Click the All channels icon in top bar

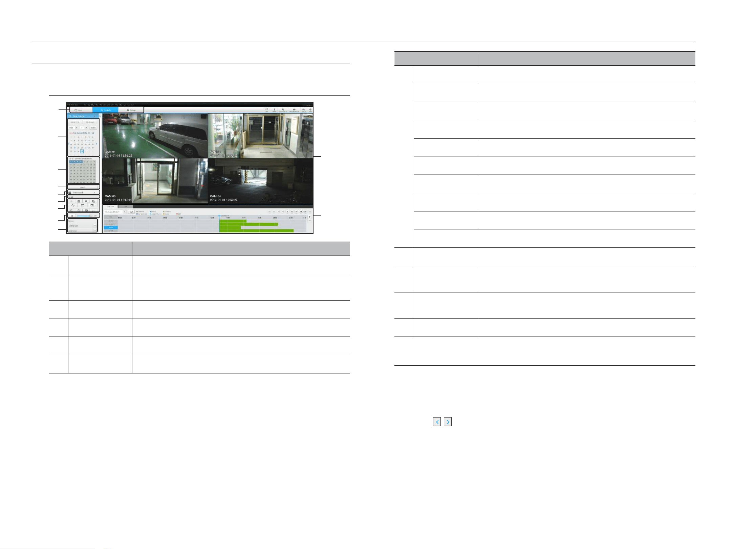[266, 110]
